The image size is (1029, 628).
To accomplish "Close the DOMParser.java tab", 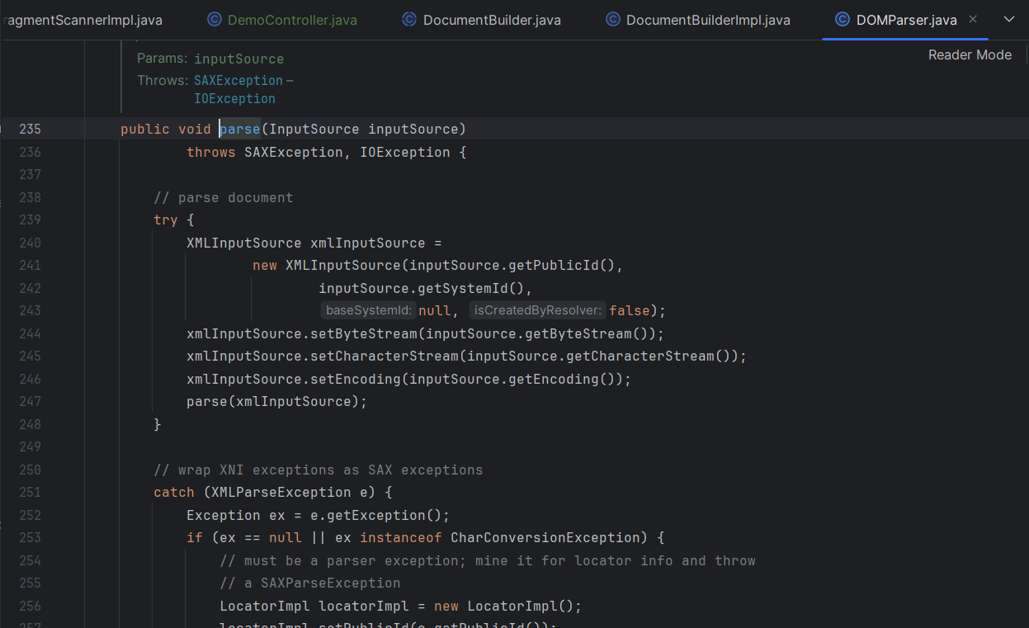I will (973, 20).
